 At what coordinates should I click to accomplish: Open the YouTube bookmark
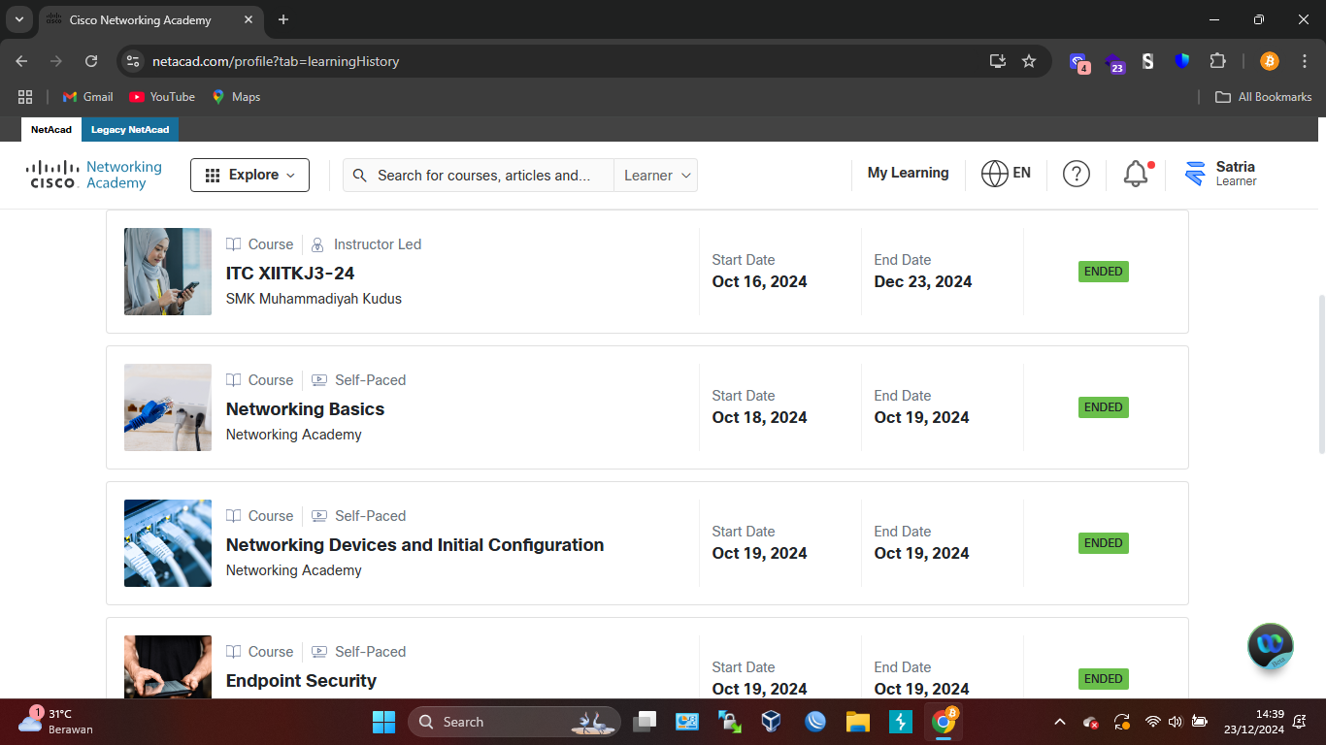point(162,97)
